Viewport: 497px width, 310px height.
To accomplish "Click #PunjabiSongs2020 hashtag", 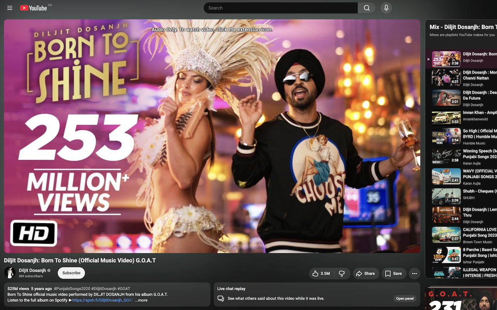I will [x=72, y=289].
